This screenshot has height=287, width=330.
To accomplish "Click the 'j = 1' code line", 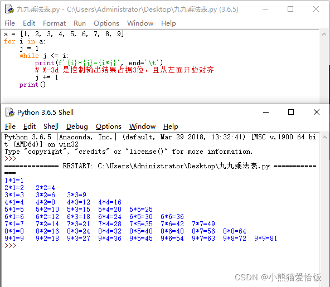I will 29,48.
